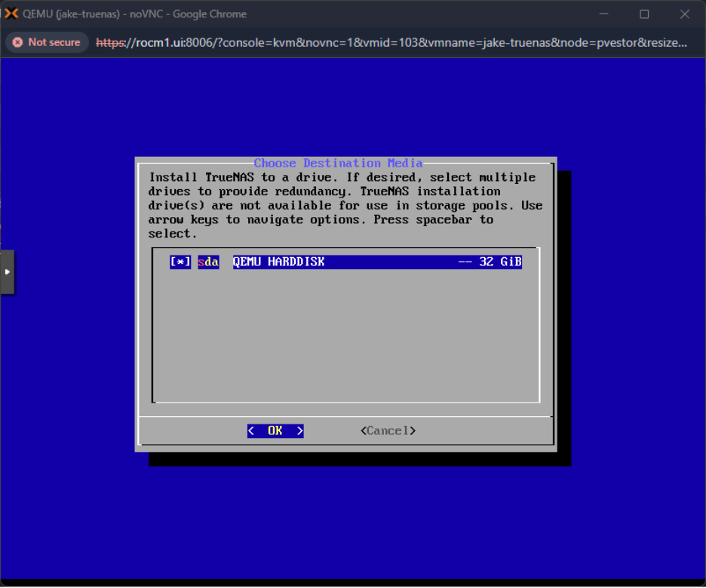Viewport: 706px width, 588px height.
Task: Click the Choose Destination Media title
Action: point(338,163)
